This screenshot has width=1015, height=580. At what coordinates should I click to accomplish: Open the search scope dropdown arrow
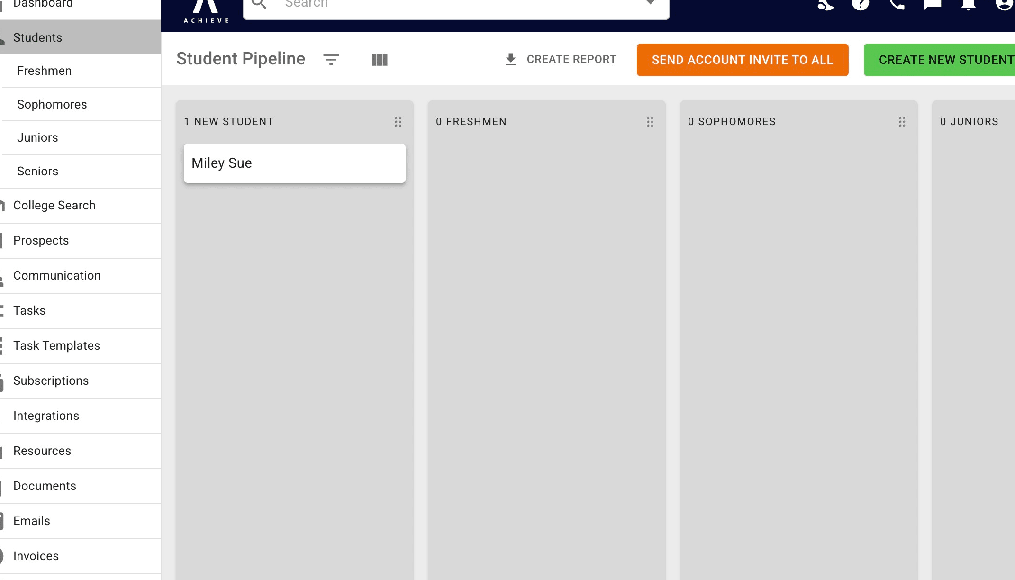coord(650,2)
